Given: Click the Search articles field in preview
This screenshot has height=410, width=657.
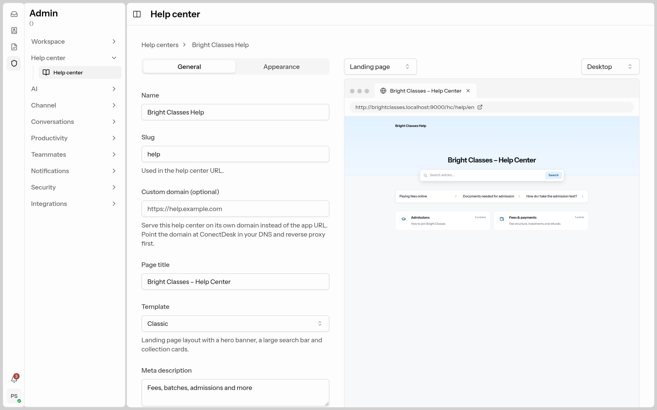Looking at the screenshot, I should point(486,175).
